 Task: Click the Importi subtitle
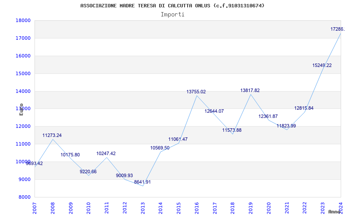point(172,15)
